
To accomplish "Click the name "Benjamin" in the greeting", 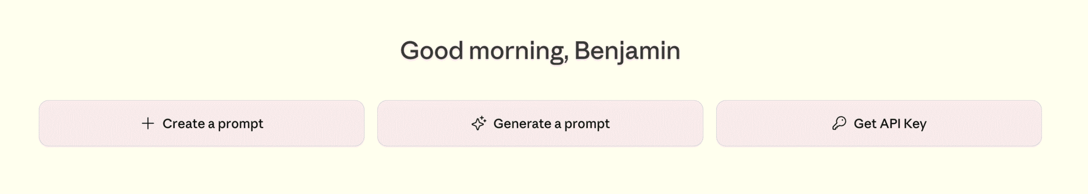I will tap(627, 51).
